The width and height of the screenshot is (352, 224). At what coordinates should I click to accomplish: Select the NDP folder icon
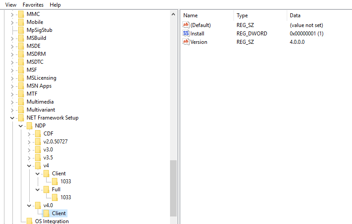29,126
